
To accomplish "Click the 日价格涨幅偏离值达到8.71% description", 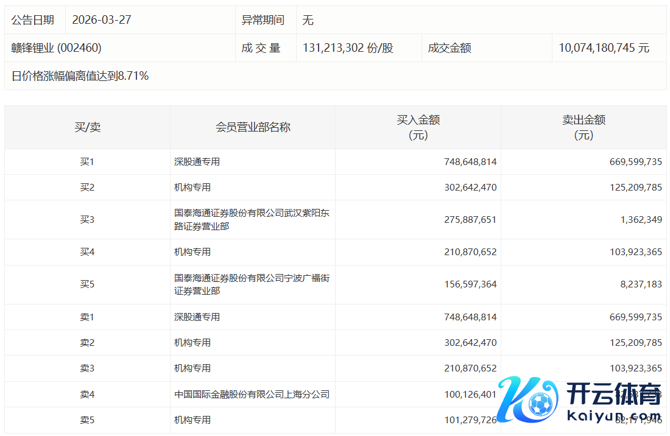I will pyautogui.click(x=80, y=76).
